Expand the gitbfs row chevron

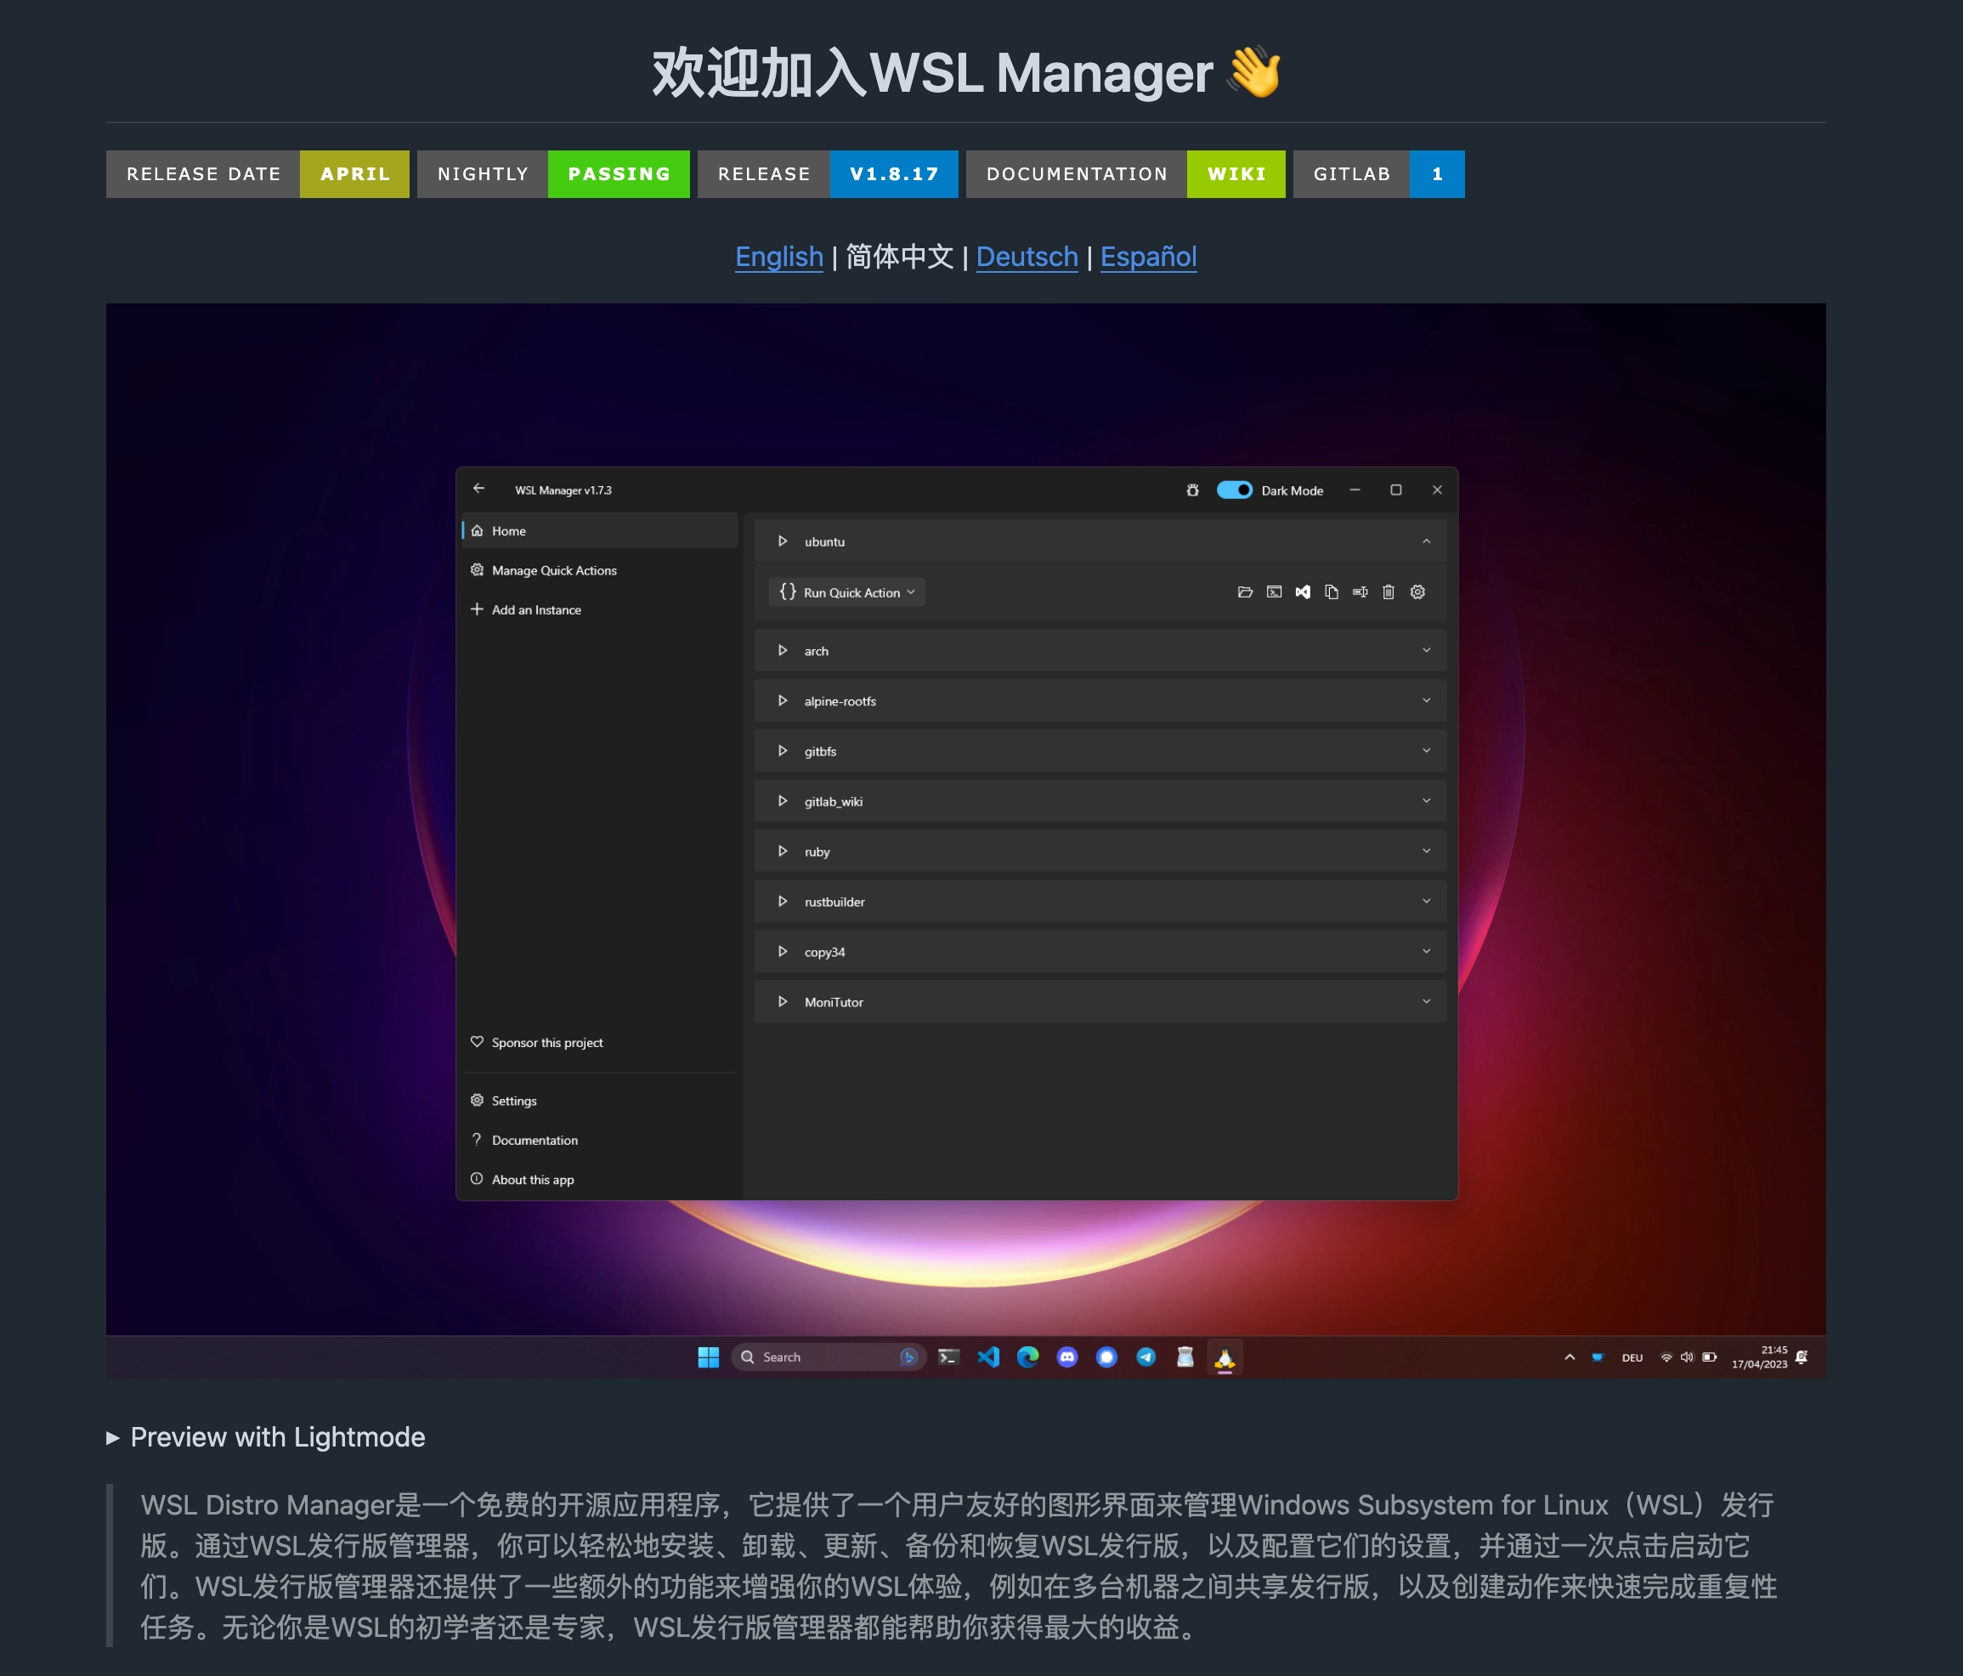(x=1426, y=751)
